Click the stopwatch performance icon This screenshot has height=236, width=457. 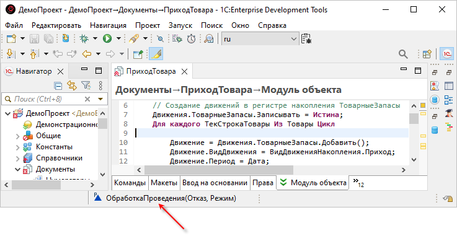191,38
